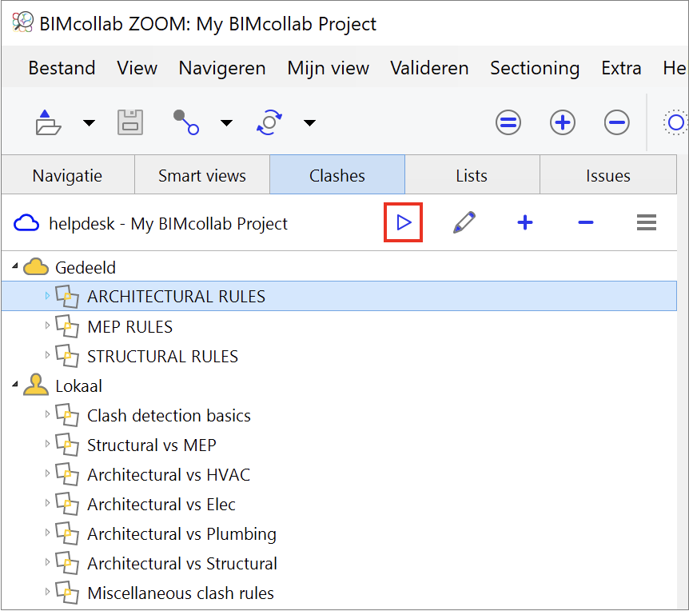Click clash set icon beside Miscellaneous clash rules
This screenshot has height=611, width=689.
pos(67,592)
